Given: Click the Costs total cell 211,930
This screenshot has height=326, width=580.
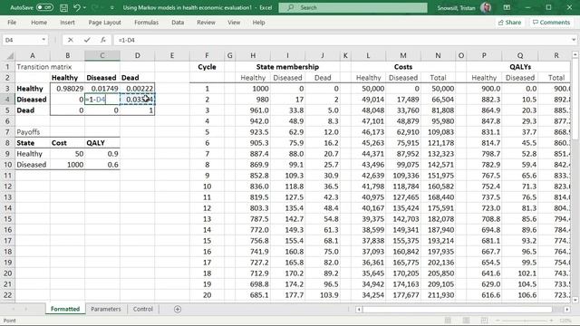Looking at the screenshot, I should pos(438,295).
